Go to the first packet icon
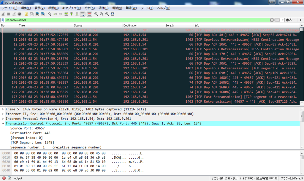This screenshot has width=304, height=181. (72, 14)
